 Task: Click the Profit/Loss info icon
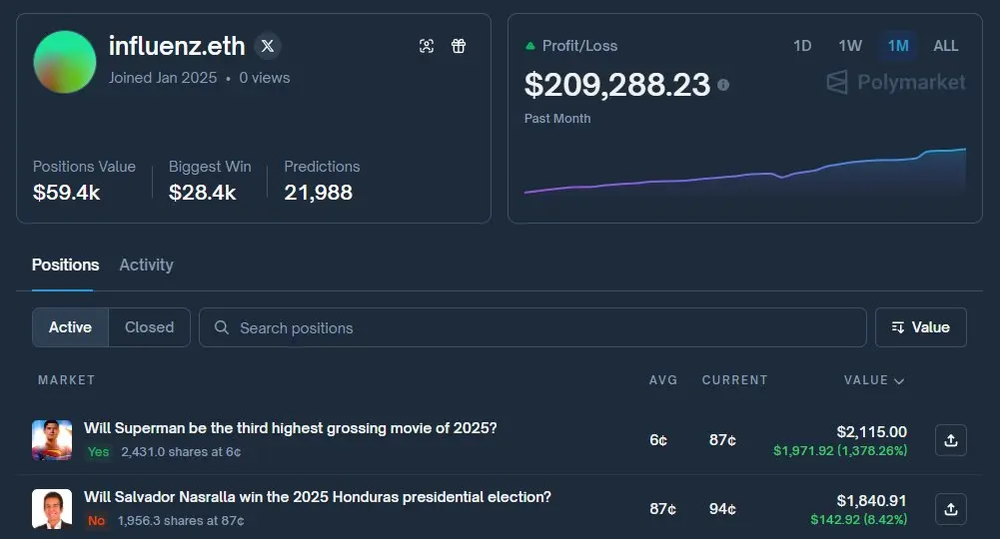(x=723, y=85)
